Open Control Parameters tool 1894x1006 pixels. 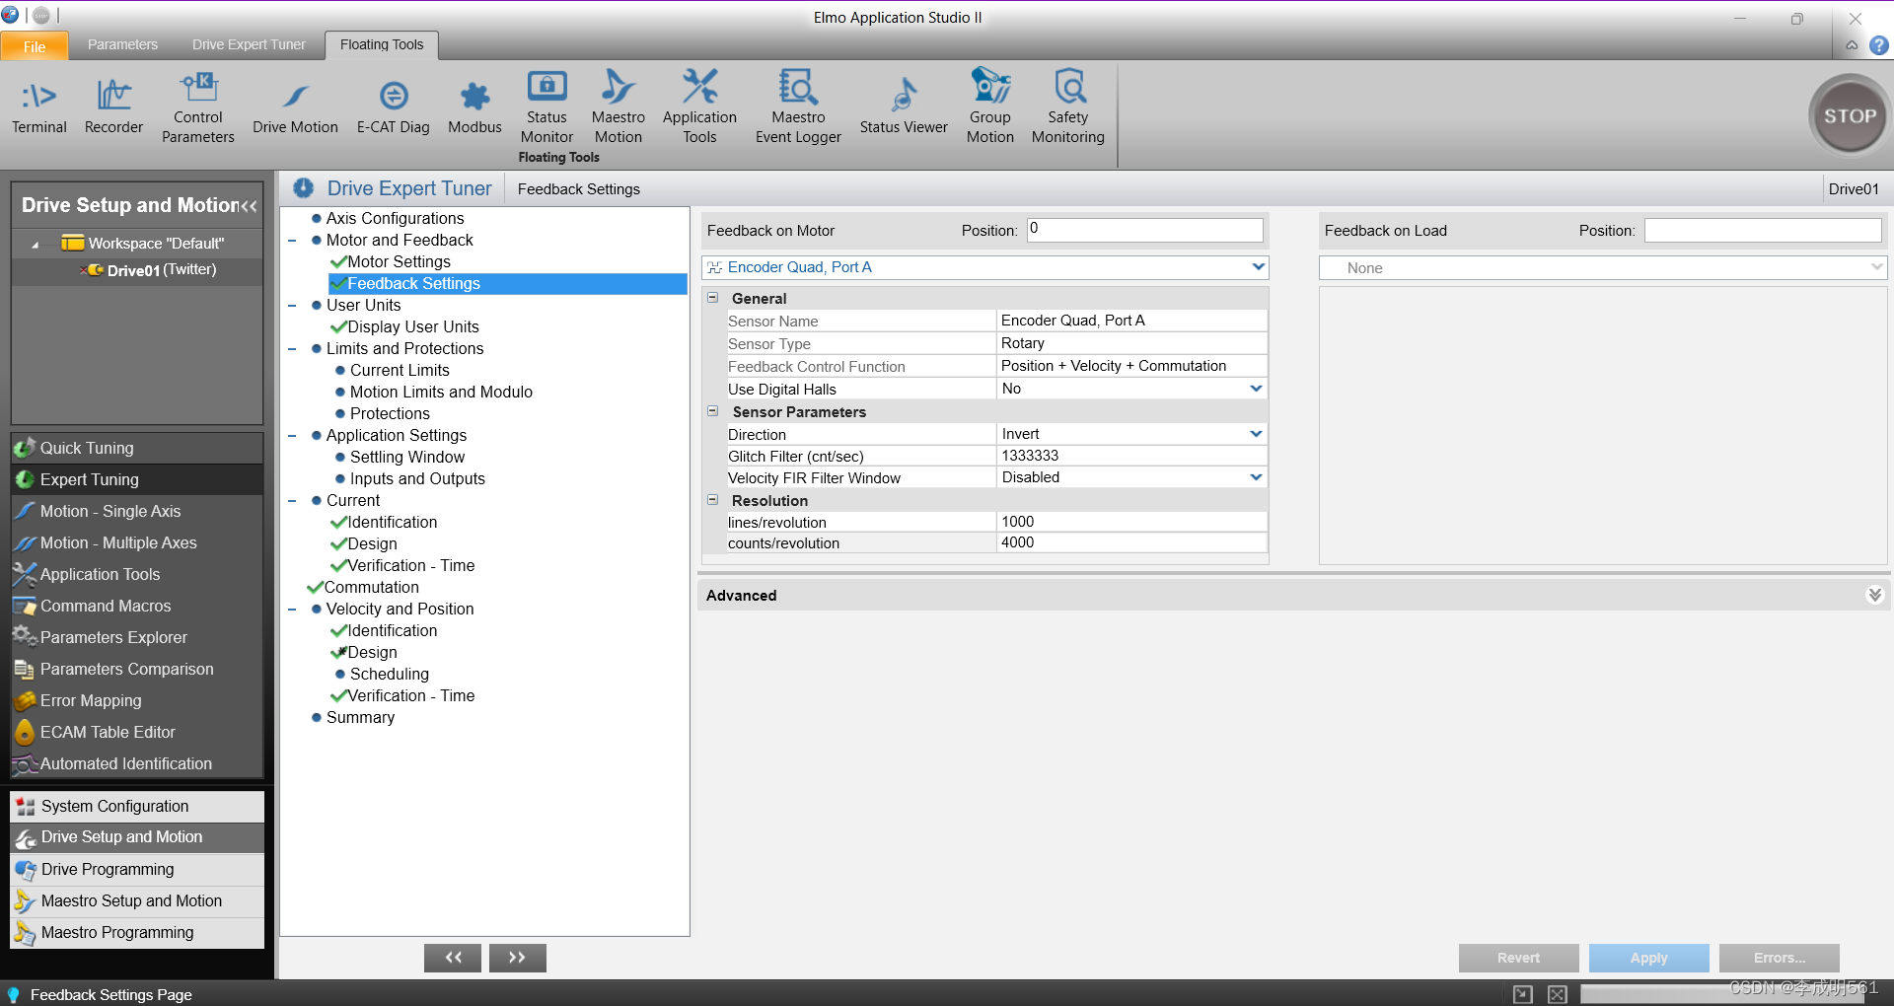click(x=198, y=108)
